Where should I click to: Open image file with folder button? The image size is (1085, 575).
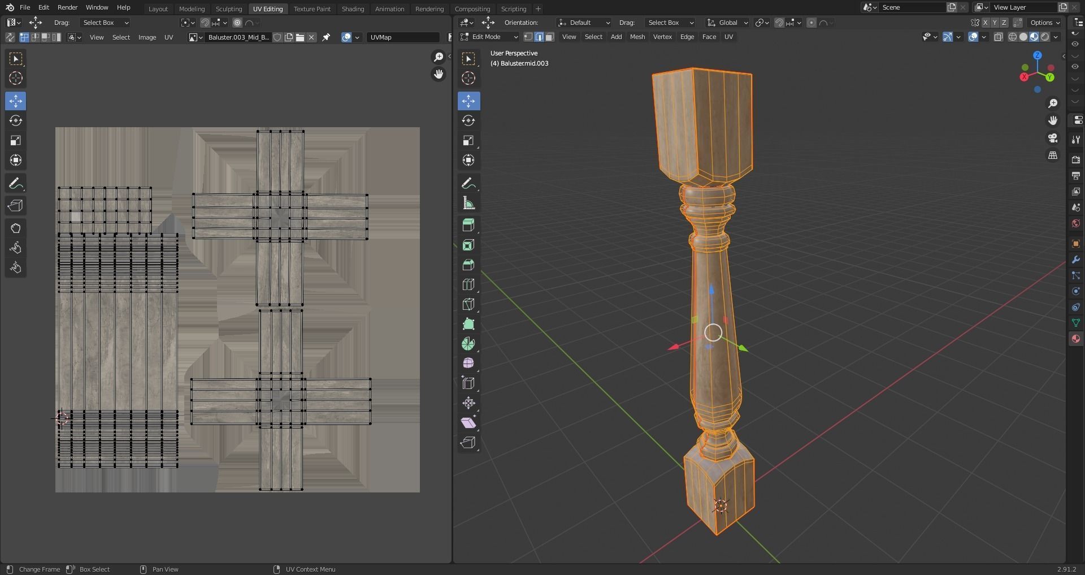(300, 37)
